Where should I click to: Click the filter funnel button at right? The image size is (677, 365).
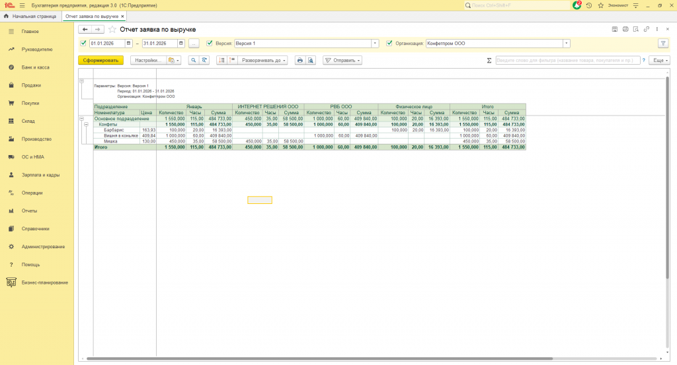click(x=663, y=44)
